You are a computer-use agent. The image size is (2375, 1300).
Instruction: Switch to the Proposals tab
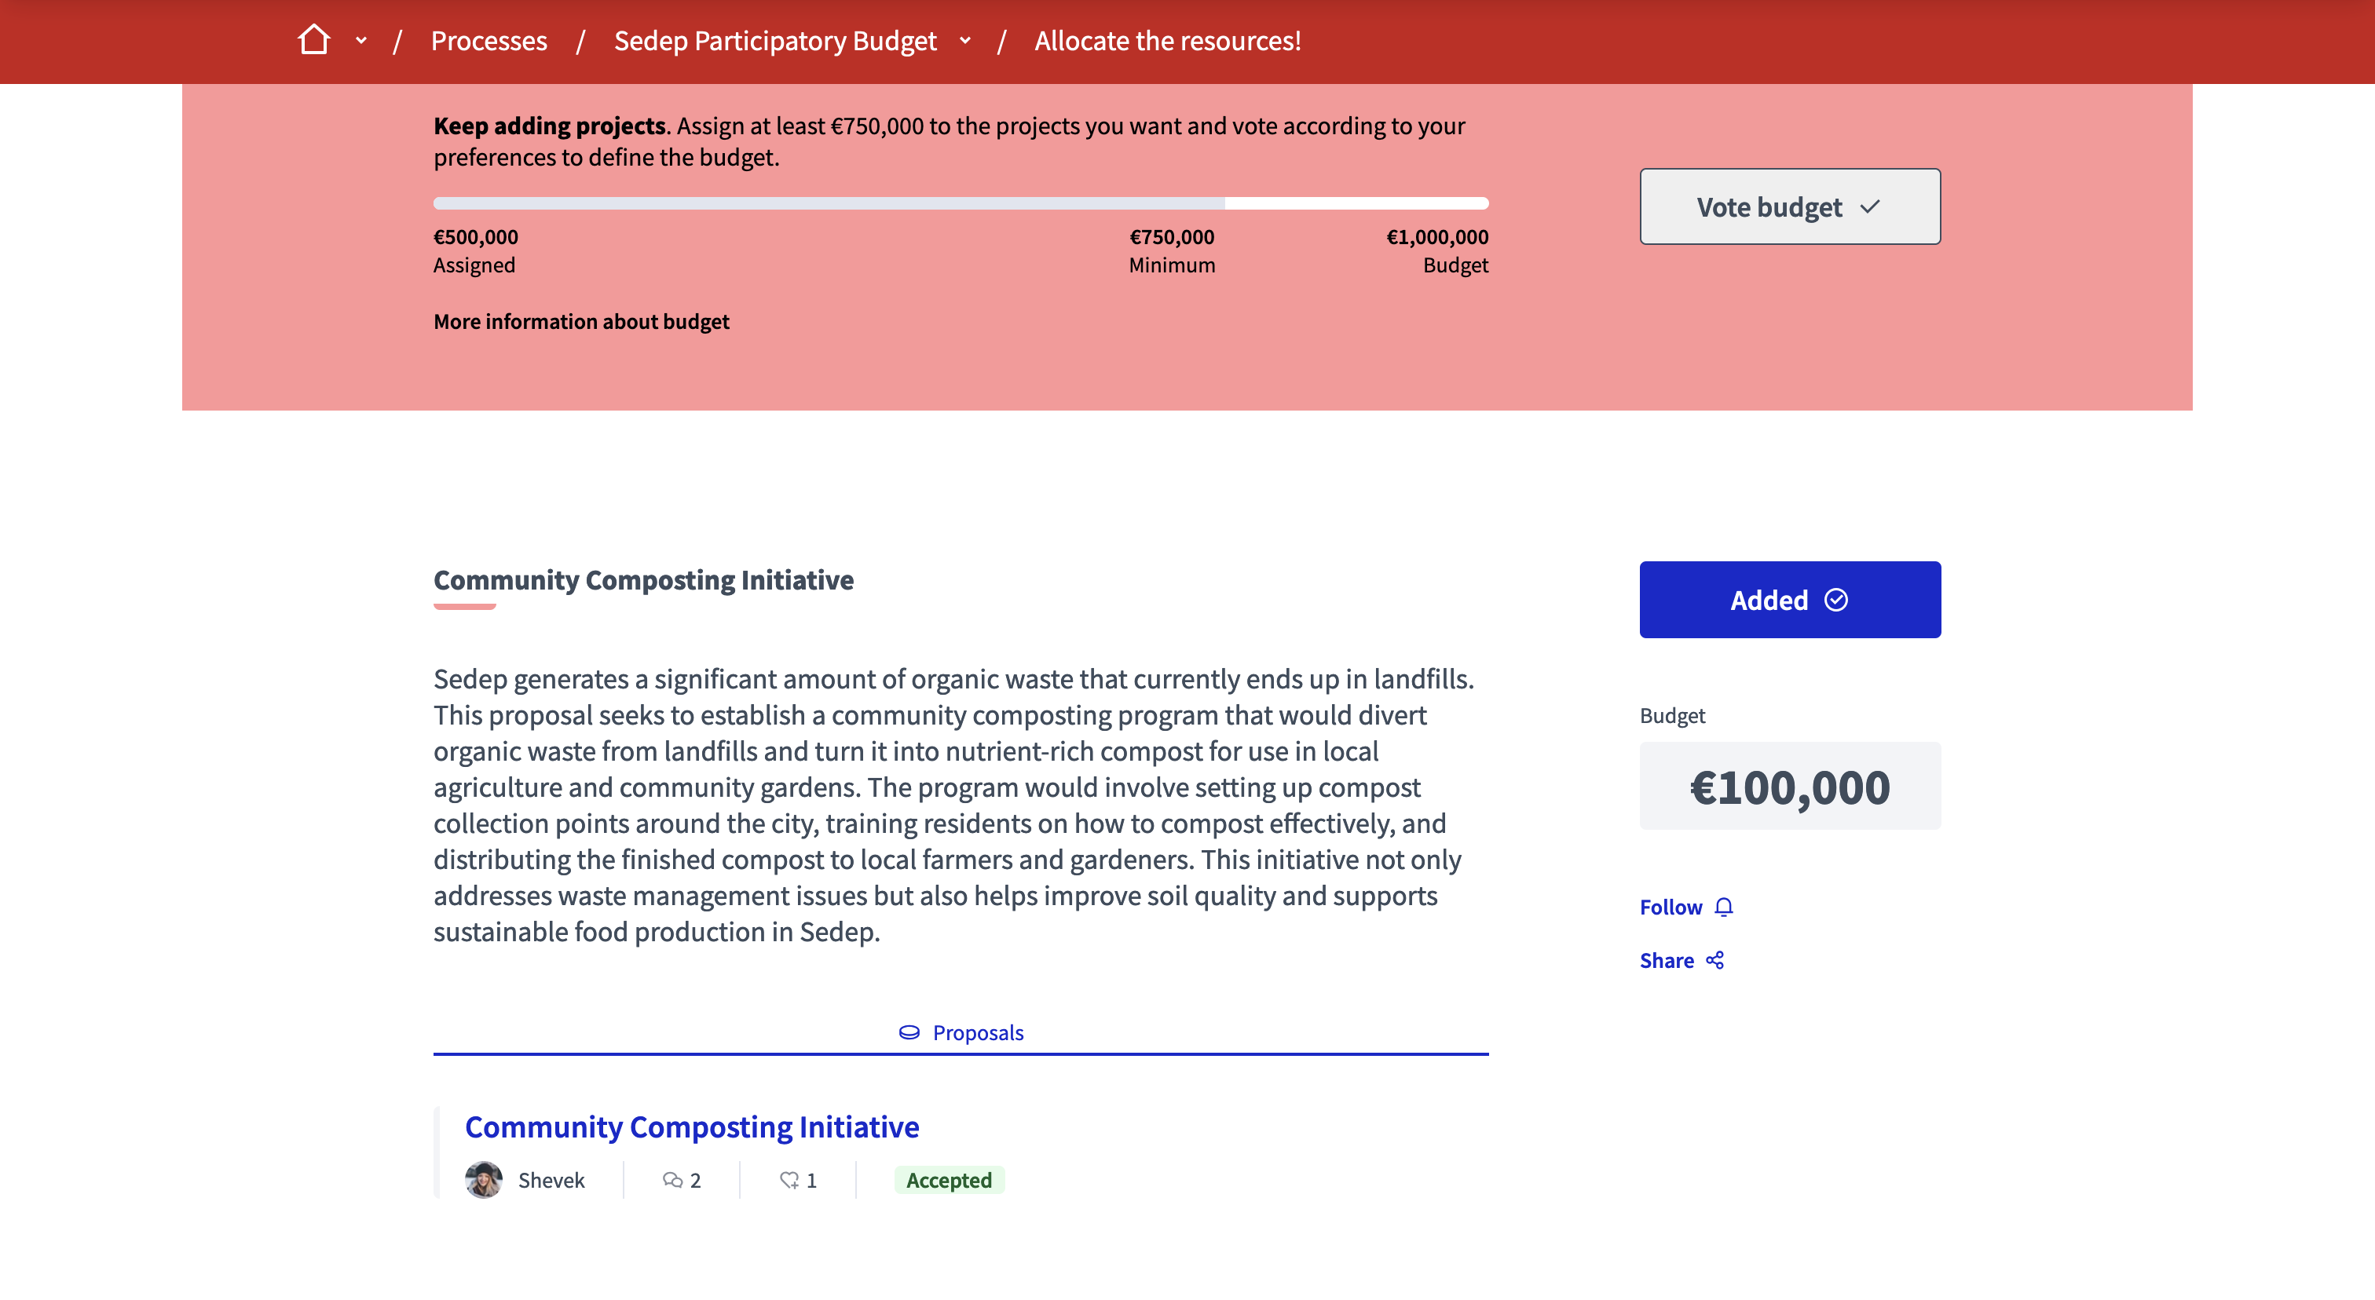tap(961, 1033)
